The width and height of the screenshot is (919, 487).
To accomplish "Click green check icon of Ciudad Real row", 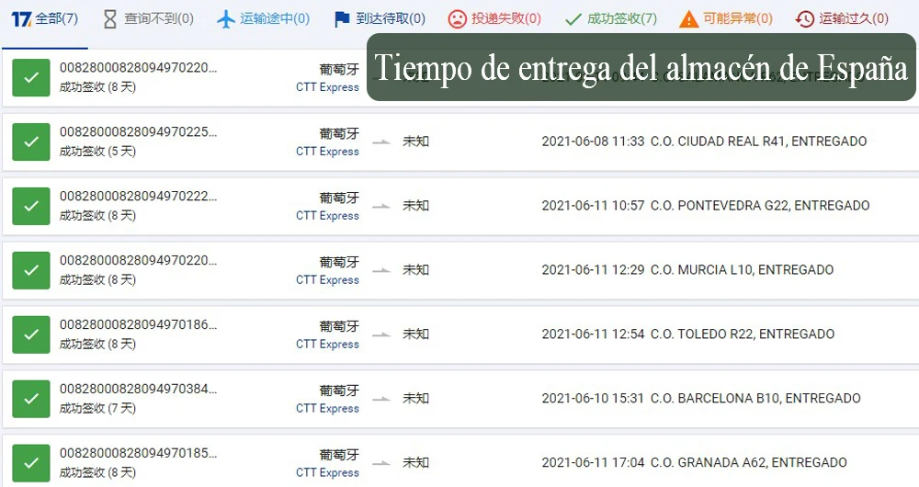I will tap(31, 142).
